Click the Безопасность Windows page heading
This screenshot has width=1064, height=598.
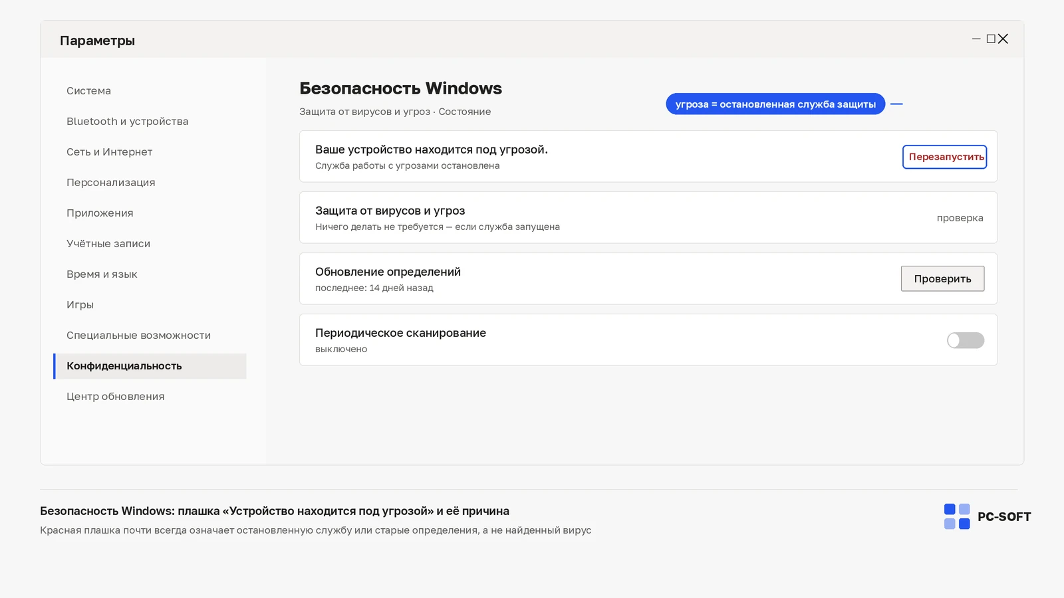coord(400,88)
